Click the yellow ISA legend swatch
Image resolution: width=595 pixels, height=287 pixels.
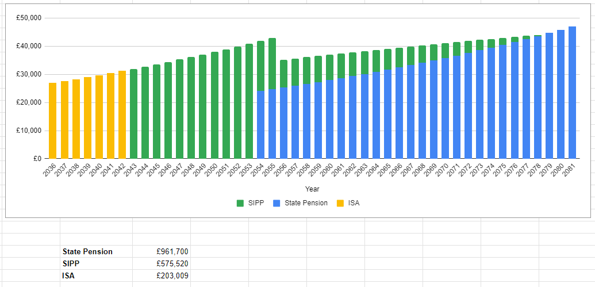click(x=340, y=203)
